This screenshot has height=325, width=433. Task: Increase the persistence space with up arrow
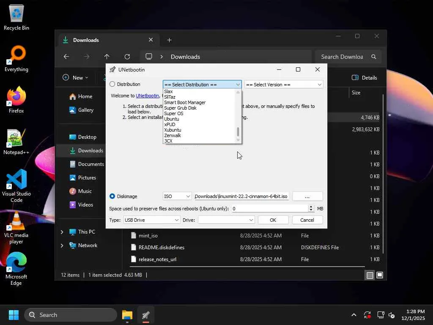311,207
